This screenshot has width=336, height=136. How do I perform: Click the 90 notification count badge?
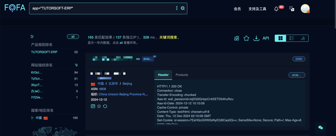pos(281,7)
